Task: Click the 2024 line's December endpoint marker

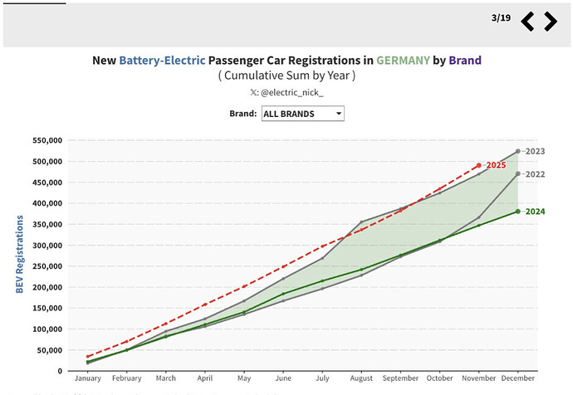Action: pos(518,211)
